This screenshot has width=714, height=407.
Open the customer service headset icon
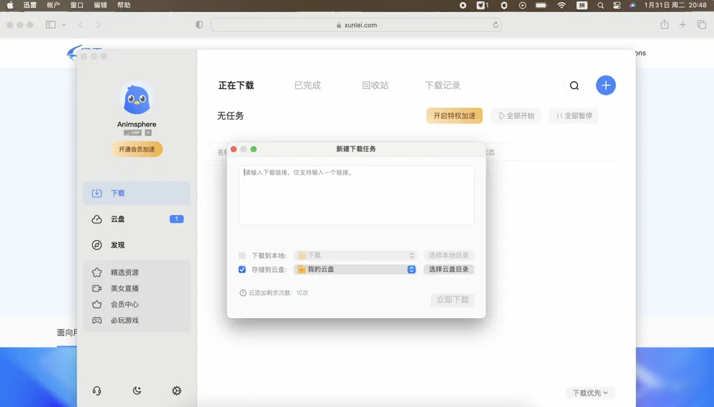[96, 391]
